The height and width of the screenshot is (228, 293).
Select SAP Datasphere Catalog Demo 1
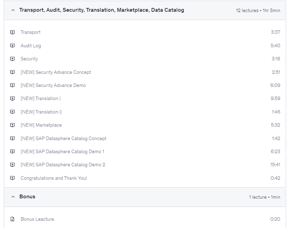62,152
